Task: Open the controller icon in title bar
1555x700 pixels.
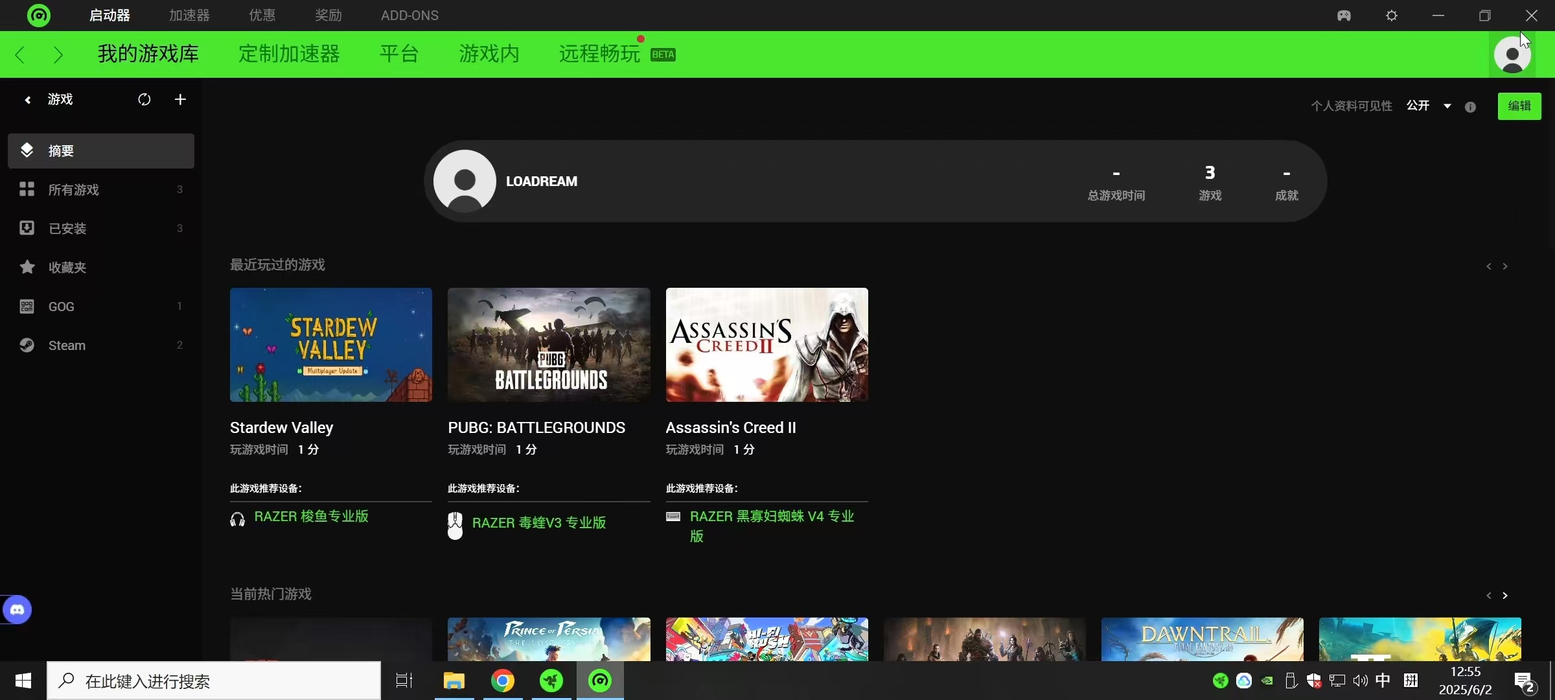Action: (x=1344, y=16)
